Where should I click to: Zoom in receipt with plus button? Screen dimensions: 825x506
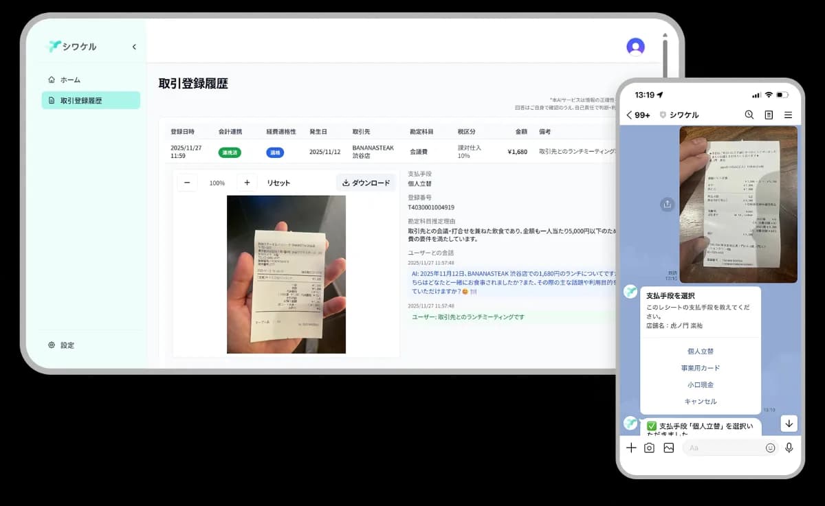click(247, 183)
